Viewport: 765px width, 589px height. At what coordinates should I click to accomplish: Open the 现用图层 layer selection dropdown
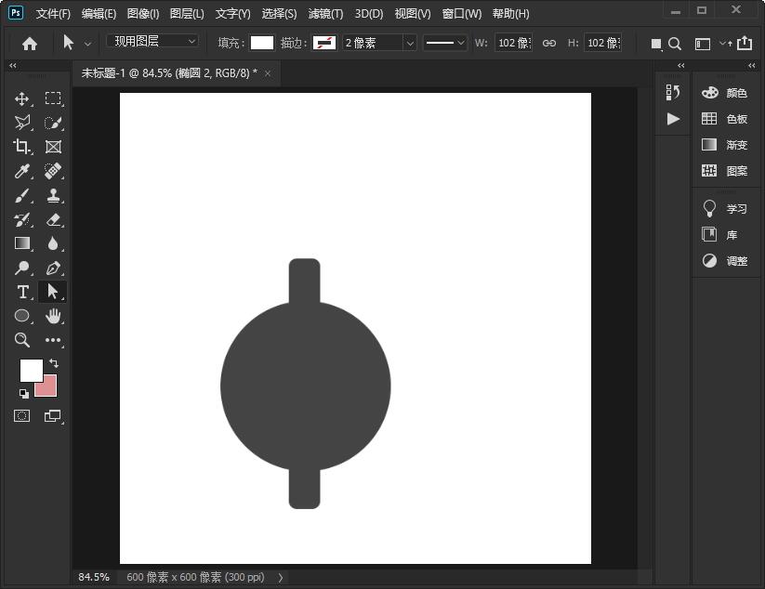[x=154, y=42]
